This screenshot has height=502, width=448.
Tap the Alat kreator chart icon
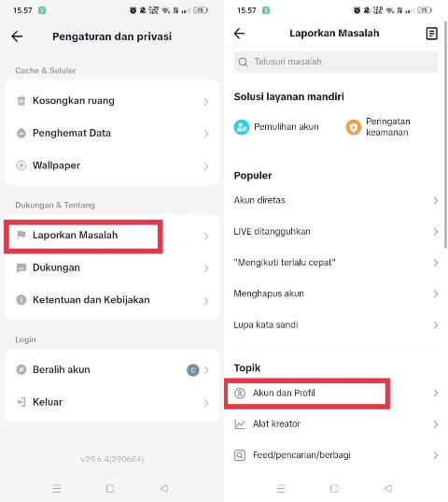coord(240,424)
